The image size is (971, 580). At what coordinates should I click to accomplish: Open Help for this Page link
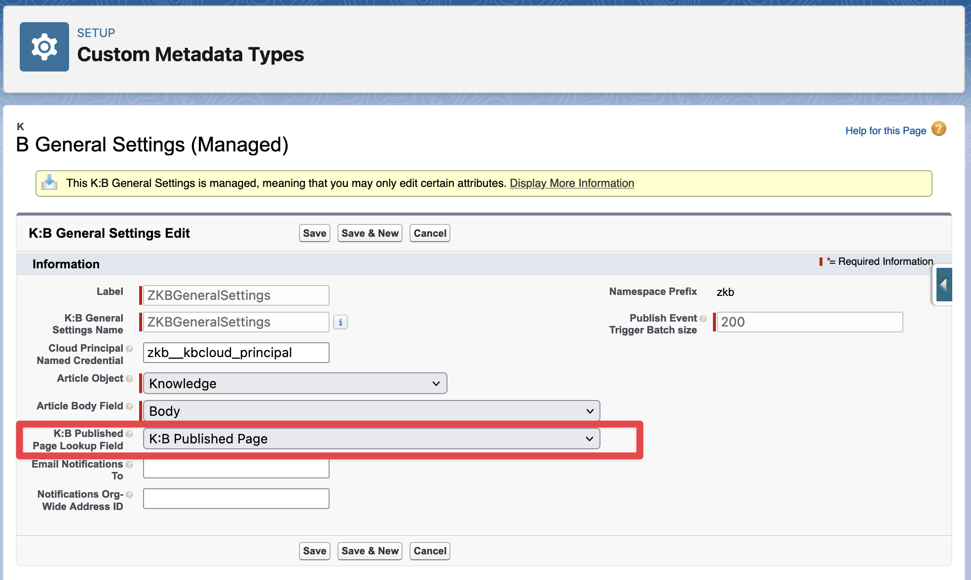coord(885,131)
